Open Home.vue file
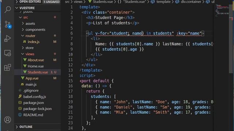 [x=36, y=66]
